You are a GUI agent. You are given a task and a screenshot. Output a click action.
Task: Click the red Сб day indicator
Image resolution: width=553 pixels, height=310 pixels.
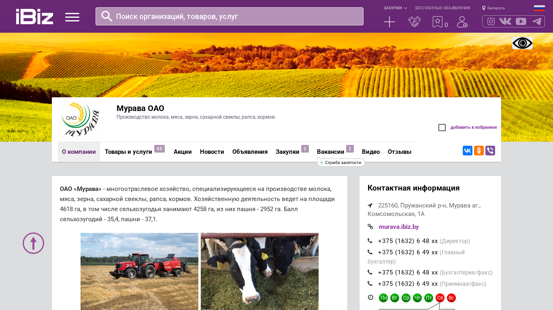[x=440, y=298]
